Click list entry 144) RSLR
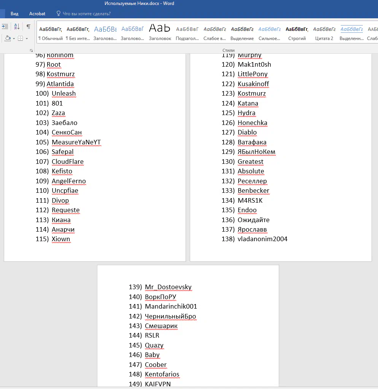This screenshot has height=389, width=378. pos(144,335)
